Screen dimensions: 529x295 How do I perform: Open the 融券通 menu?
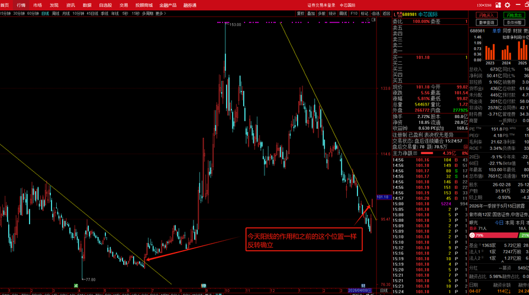coord(189,5)
